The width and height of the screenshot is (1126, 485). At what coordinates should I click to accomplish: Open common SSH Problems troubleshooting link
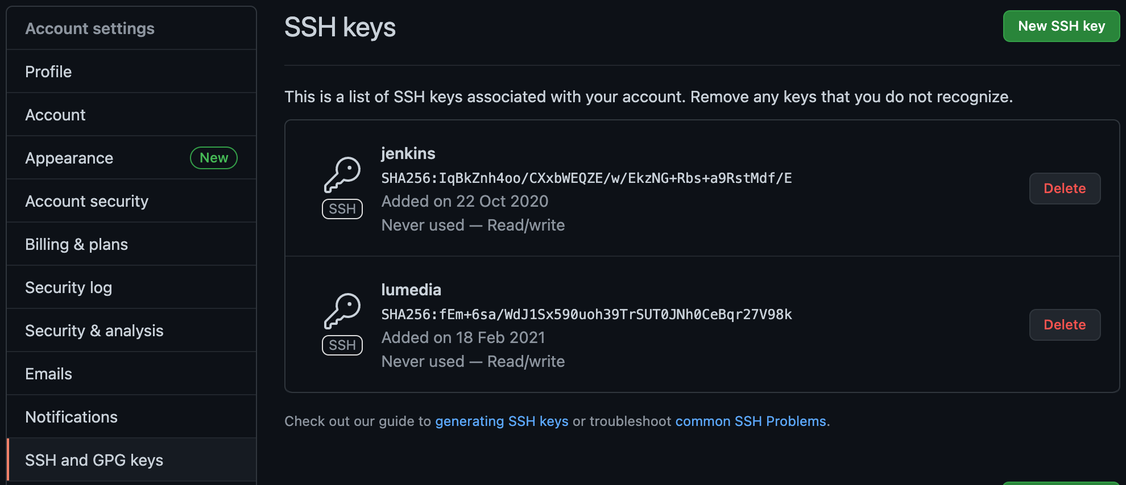pyautogui.click(x=751, y=421)
